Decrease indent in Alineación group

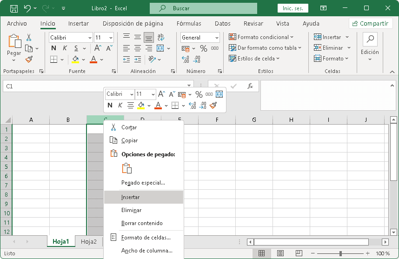pyautogui.click(x=126, y=59)
